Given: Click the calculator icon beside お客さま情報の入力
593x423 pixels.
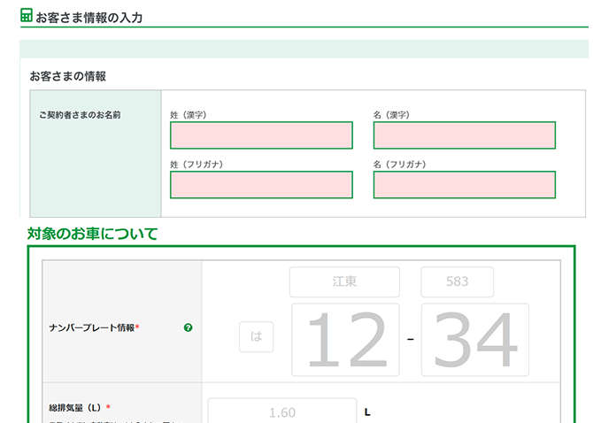Looking at the screenshot, I should click(x=27, y=16).
